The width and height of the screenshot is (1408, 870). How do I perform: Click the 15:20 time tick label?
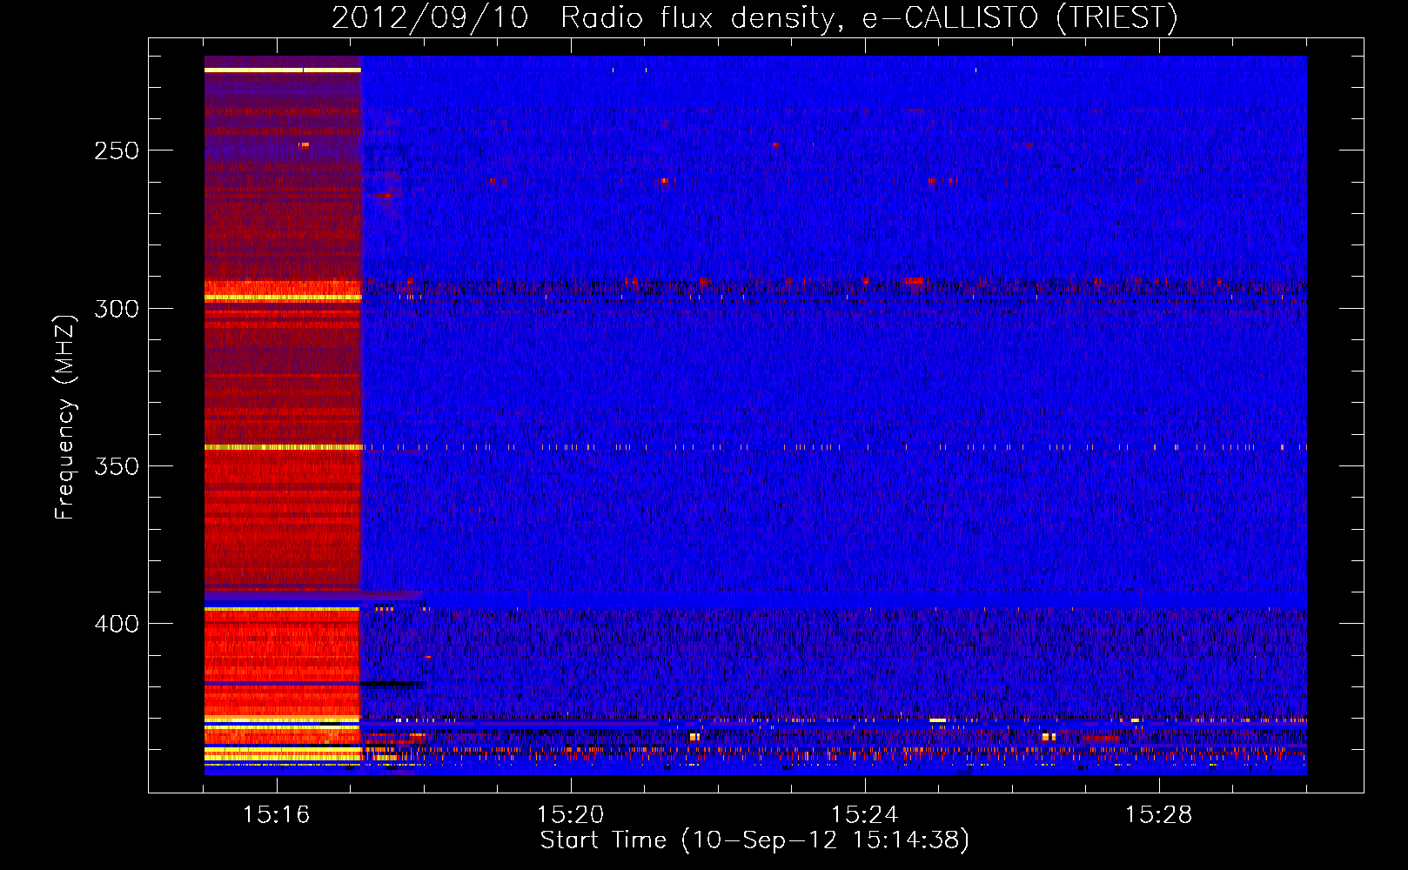[x=570, y=814]
